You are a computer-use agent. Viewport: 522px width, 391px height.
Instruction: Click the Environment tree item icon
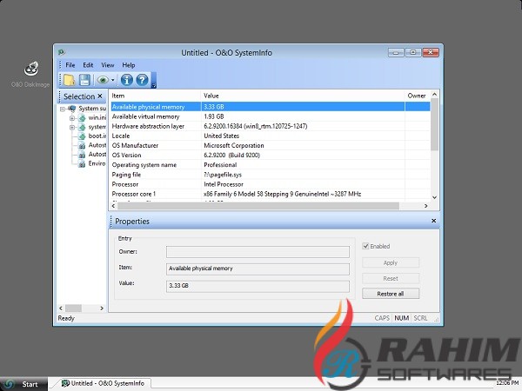click(x=82, y=164)
